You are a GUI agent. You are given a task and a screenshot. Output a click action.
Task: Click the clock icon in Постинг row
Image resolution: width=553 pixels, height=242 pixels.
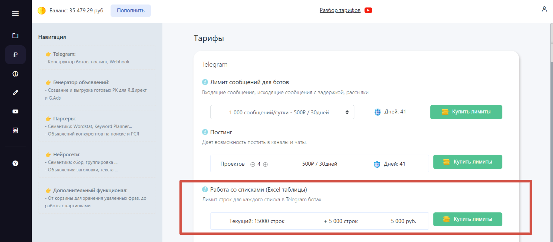(377, 164)
